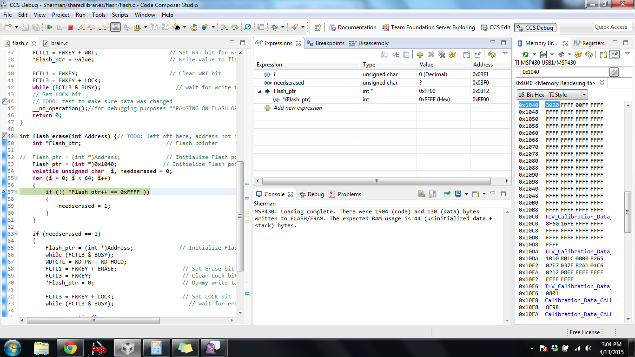Open Windows Explorer from taskbar
635x357 pixels.
pyautogui.click(x=41, y=347)
